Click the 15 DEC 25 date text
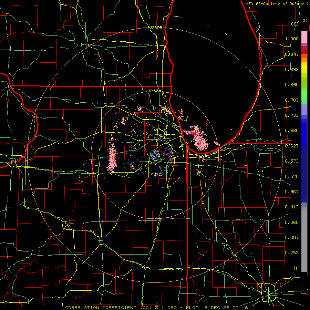 tap(216, 308)
